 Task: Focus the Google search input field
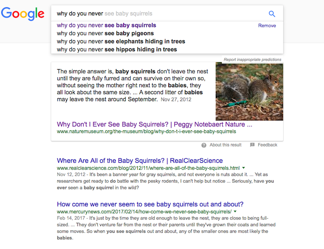[x=158, y=14]
